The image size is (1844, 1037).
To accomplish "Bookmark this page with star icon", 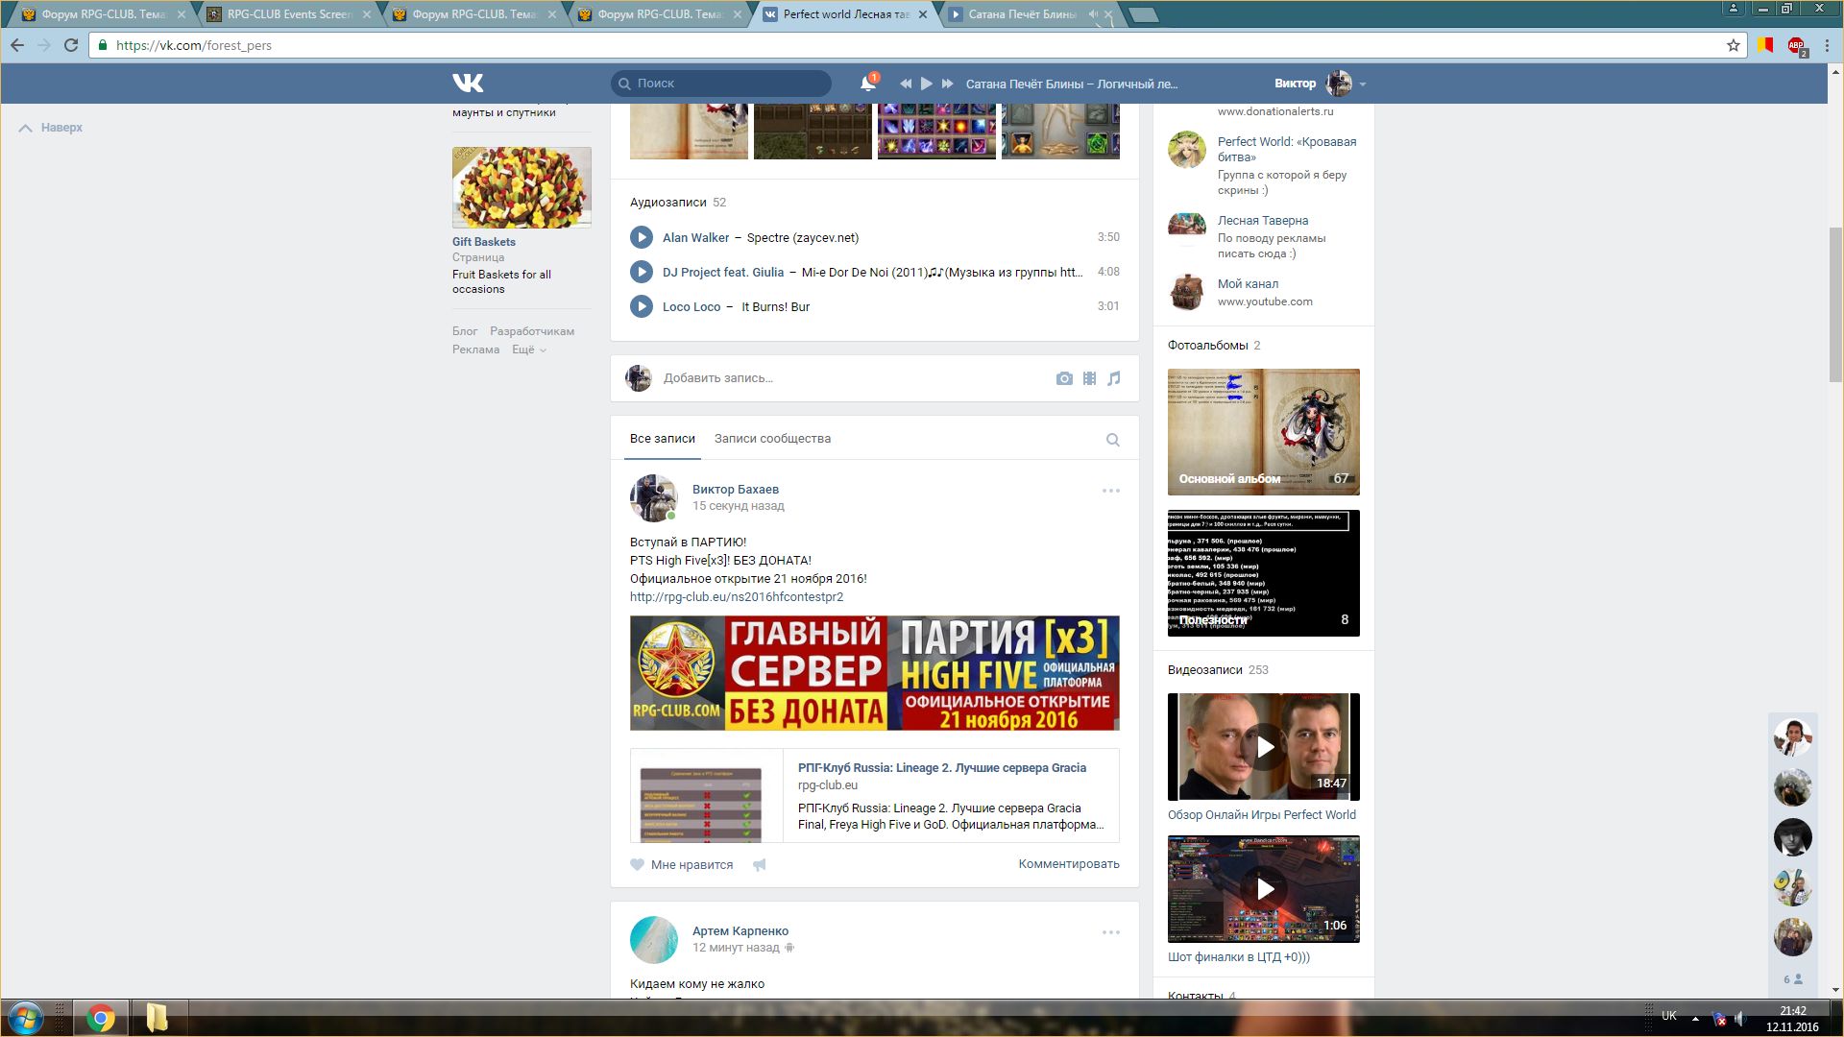I will tap(1734, 45).
